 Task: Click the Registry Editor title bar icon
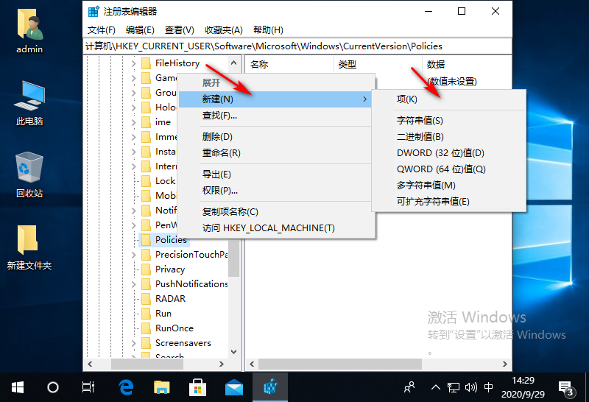click(x=94, y=12)
